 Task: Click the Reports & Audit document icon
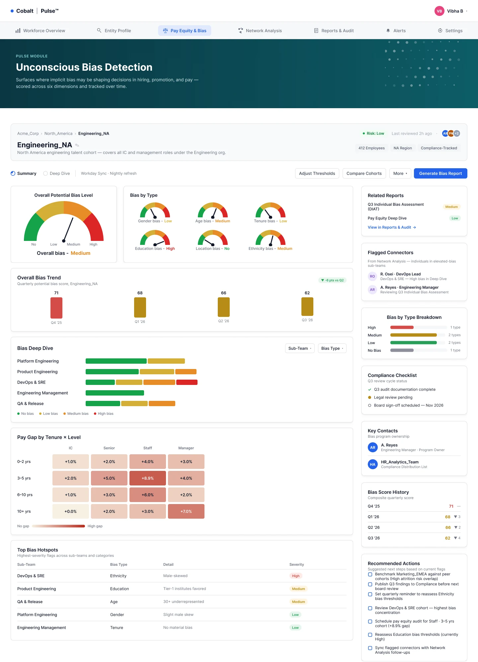coord(316,31)
